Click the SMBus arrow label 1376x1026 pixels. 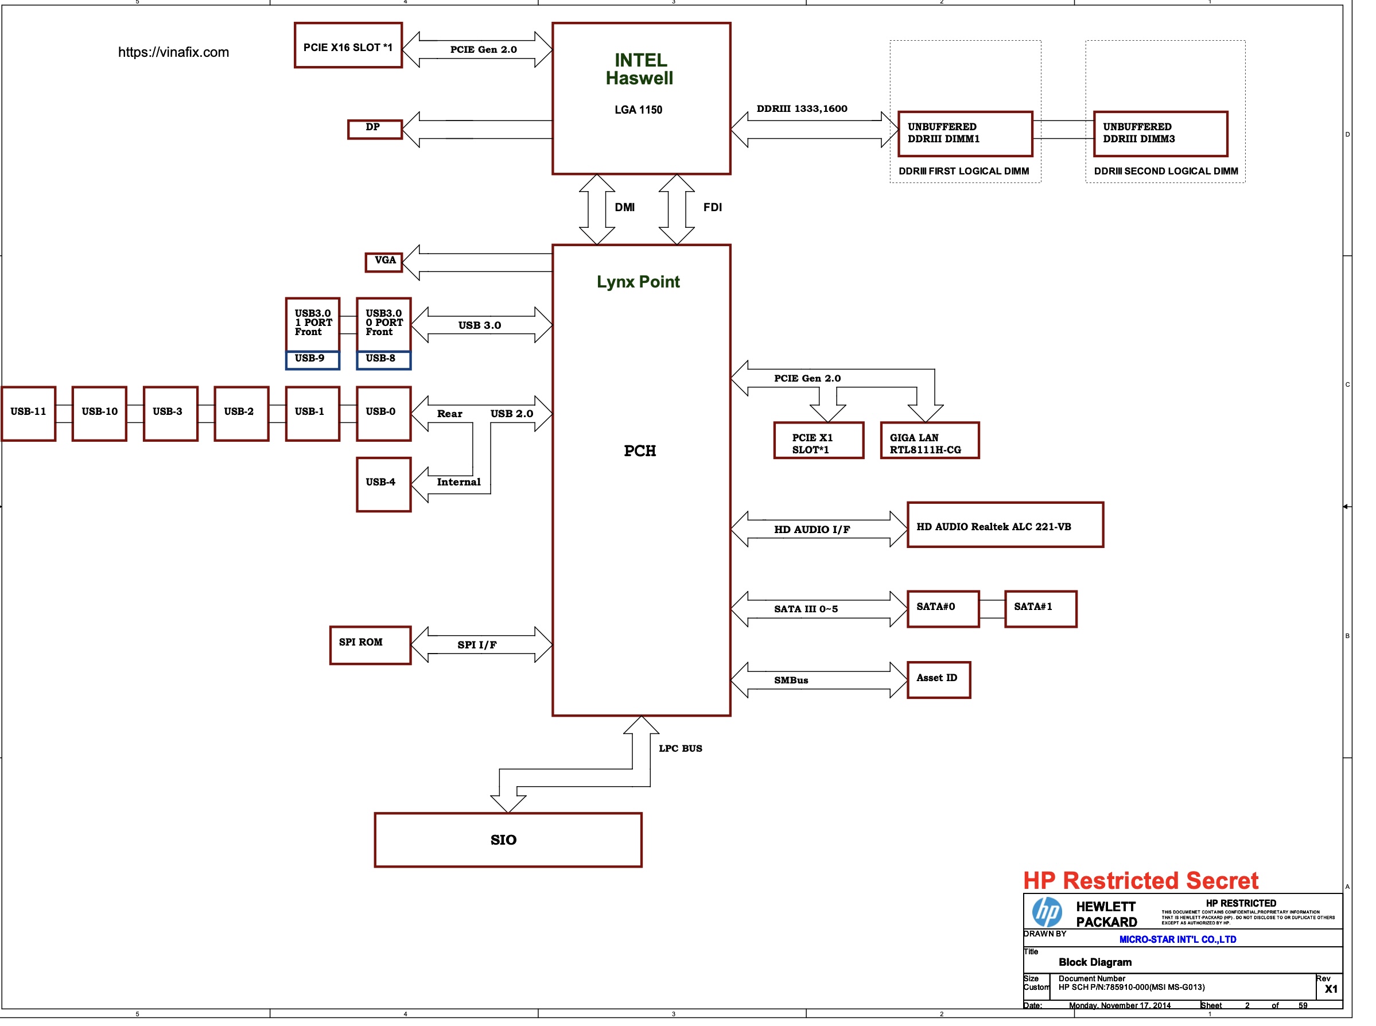791,680
